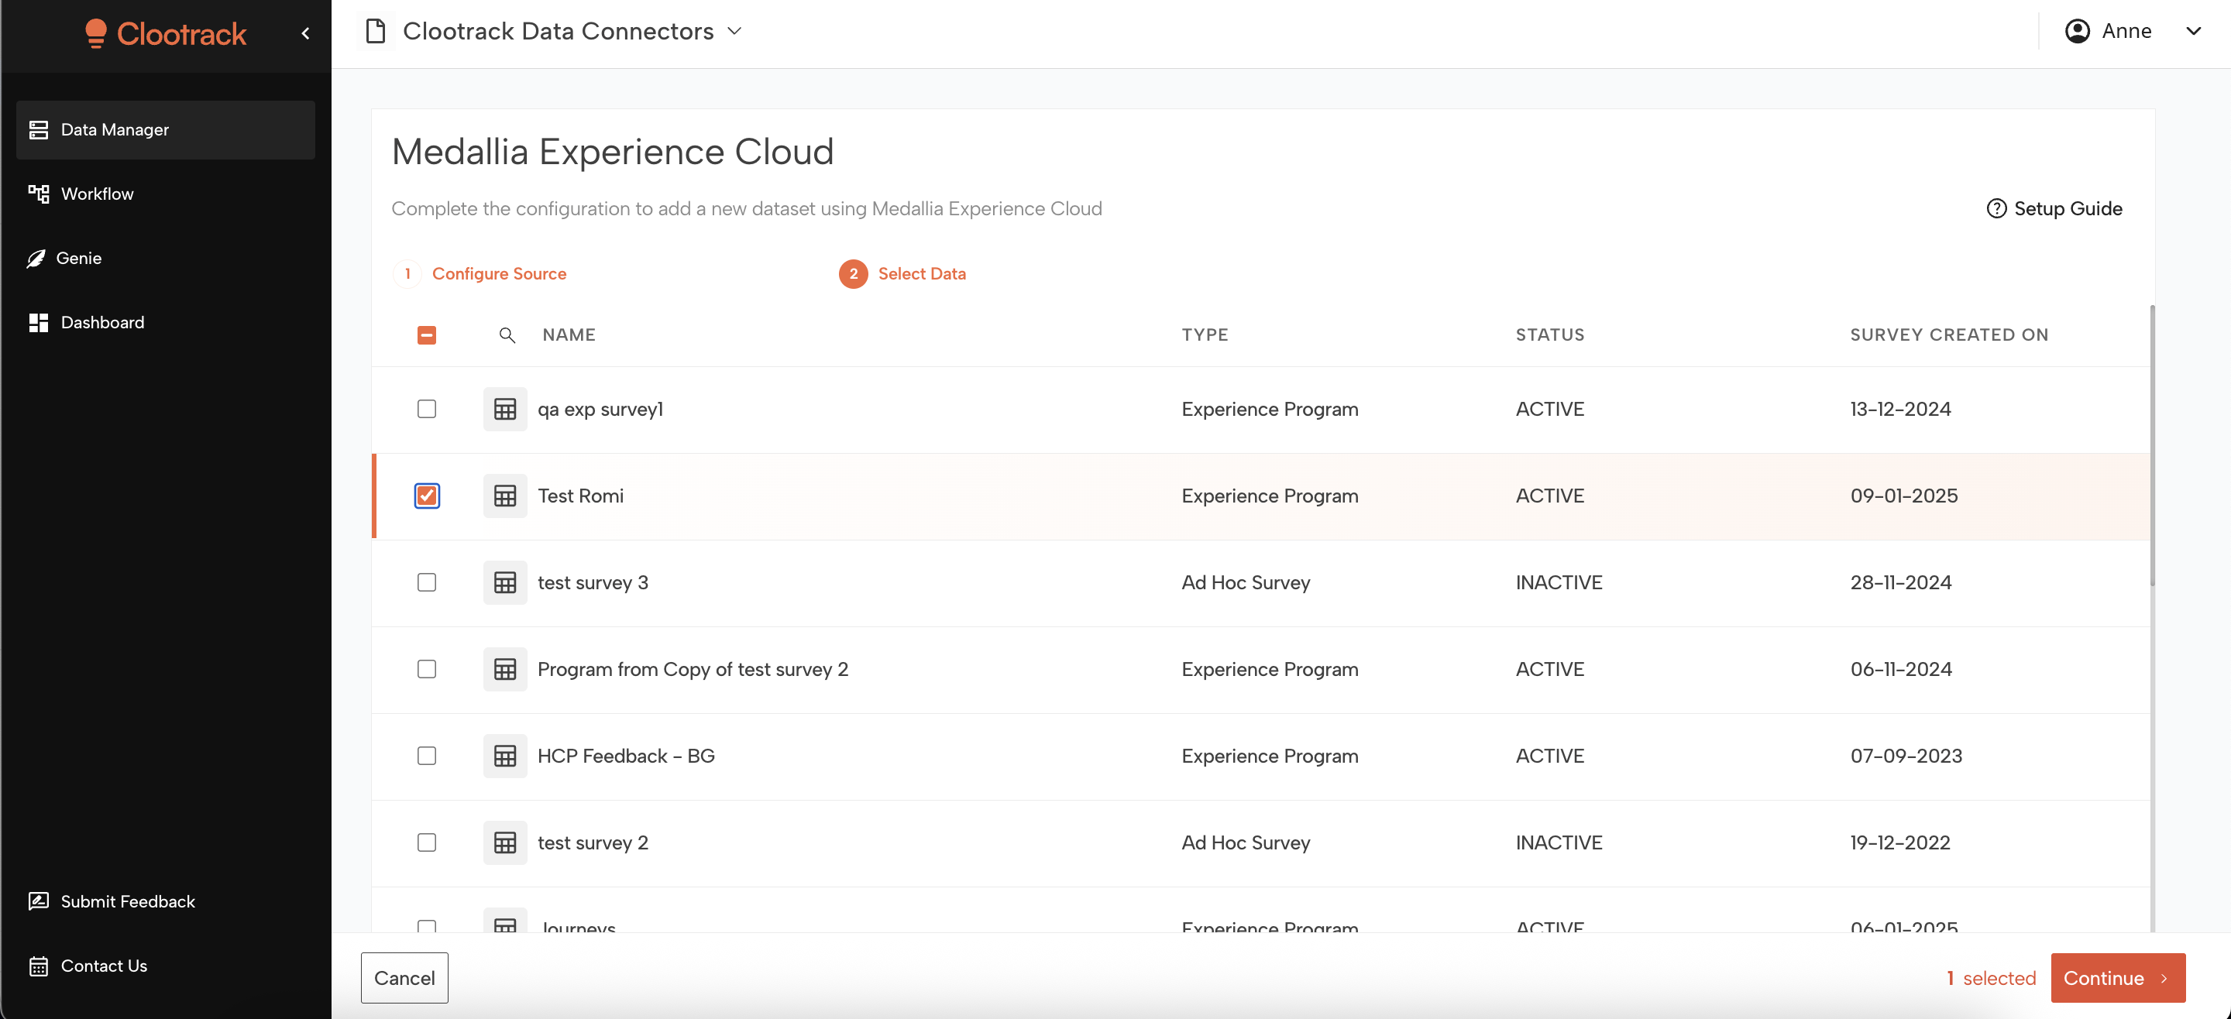
Task: Click the table's vertical scrollbar
Action: point(2152,445)
